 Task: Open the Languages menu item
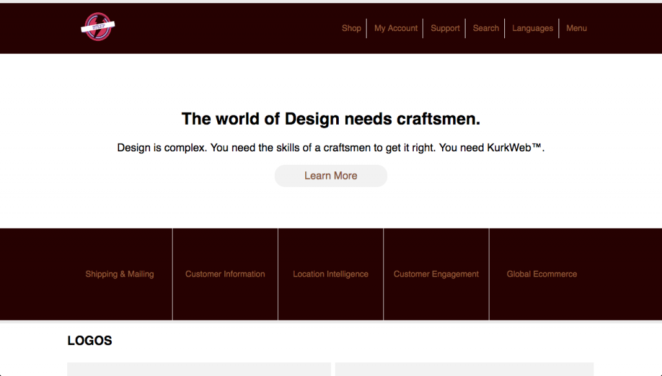coord(533,28)
